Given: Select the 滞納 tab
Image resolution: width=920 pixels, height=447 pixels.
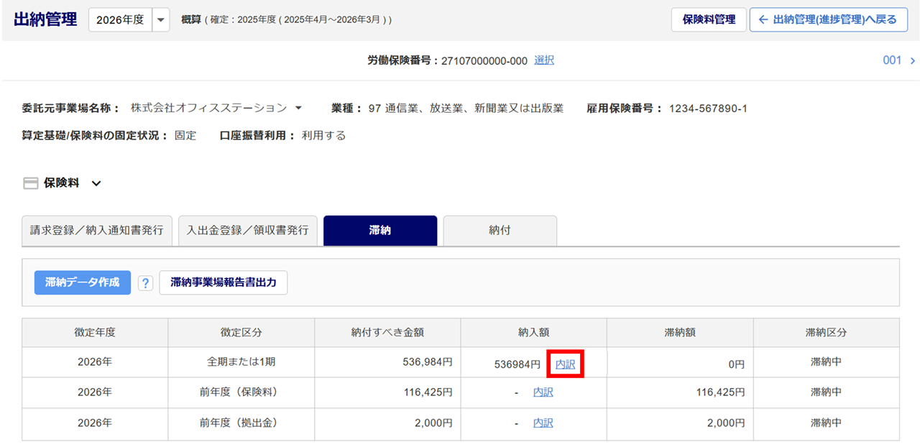Looking at the screenshot, I should (x=379, y=231).
